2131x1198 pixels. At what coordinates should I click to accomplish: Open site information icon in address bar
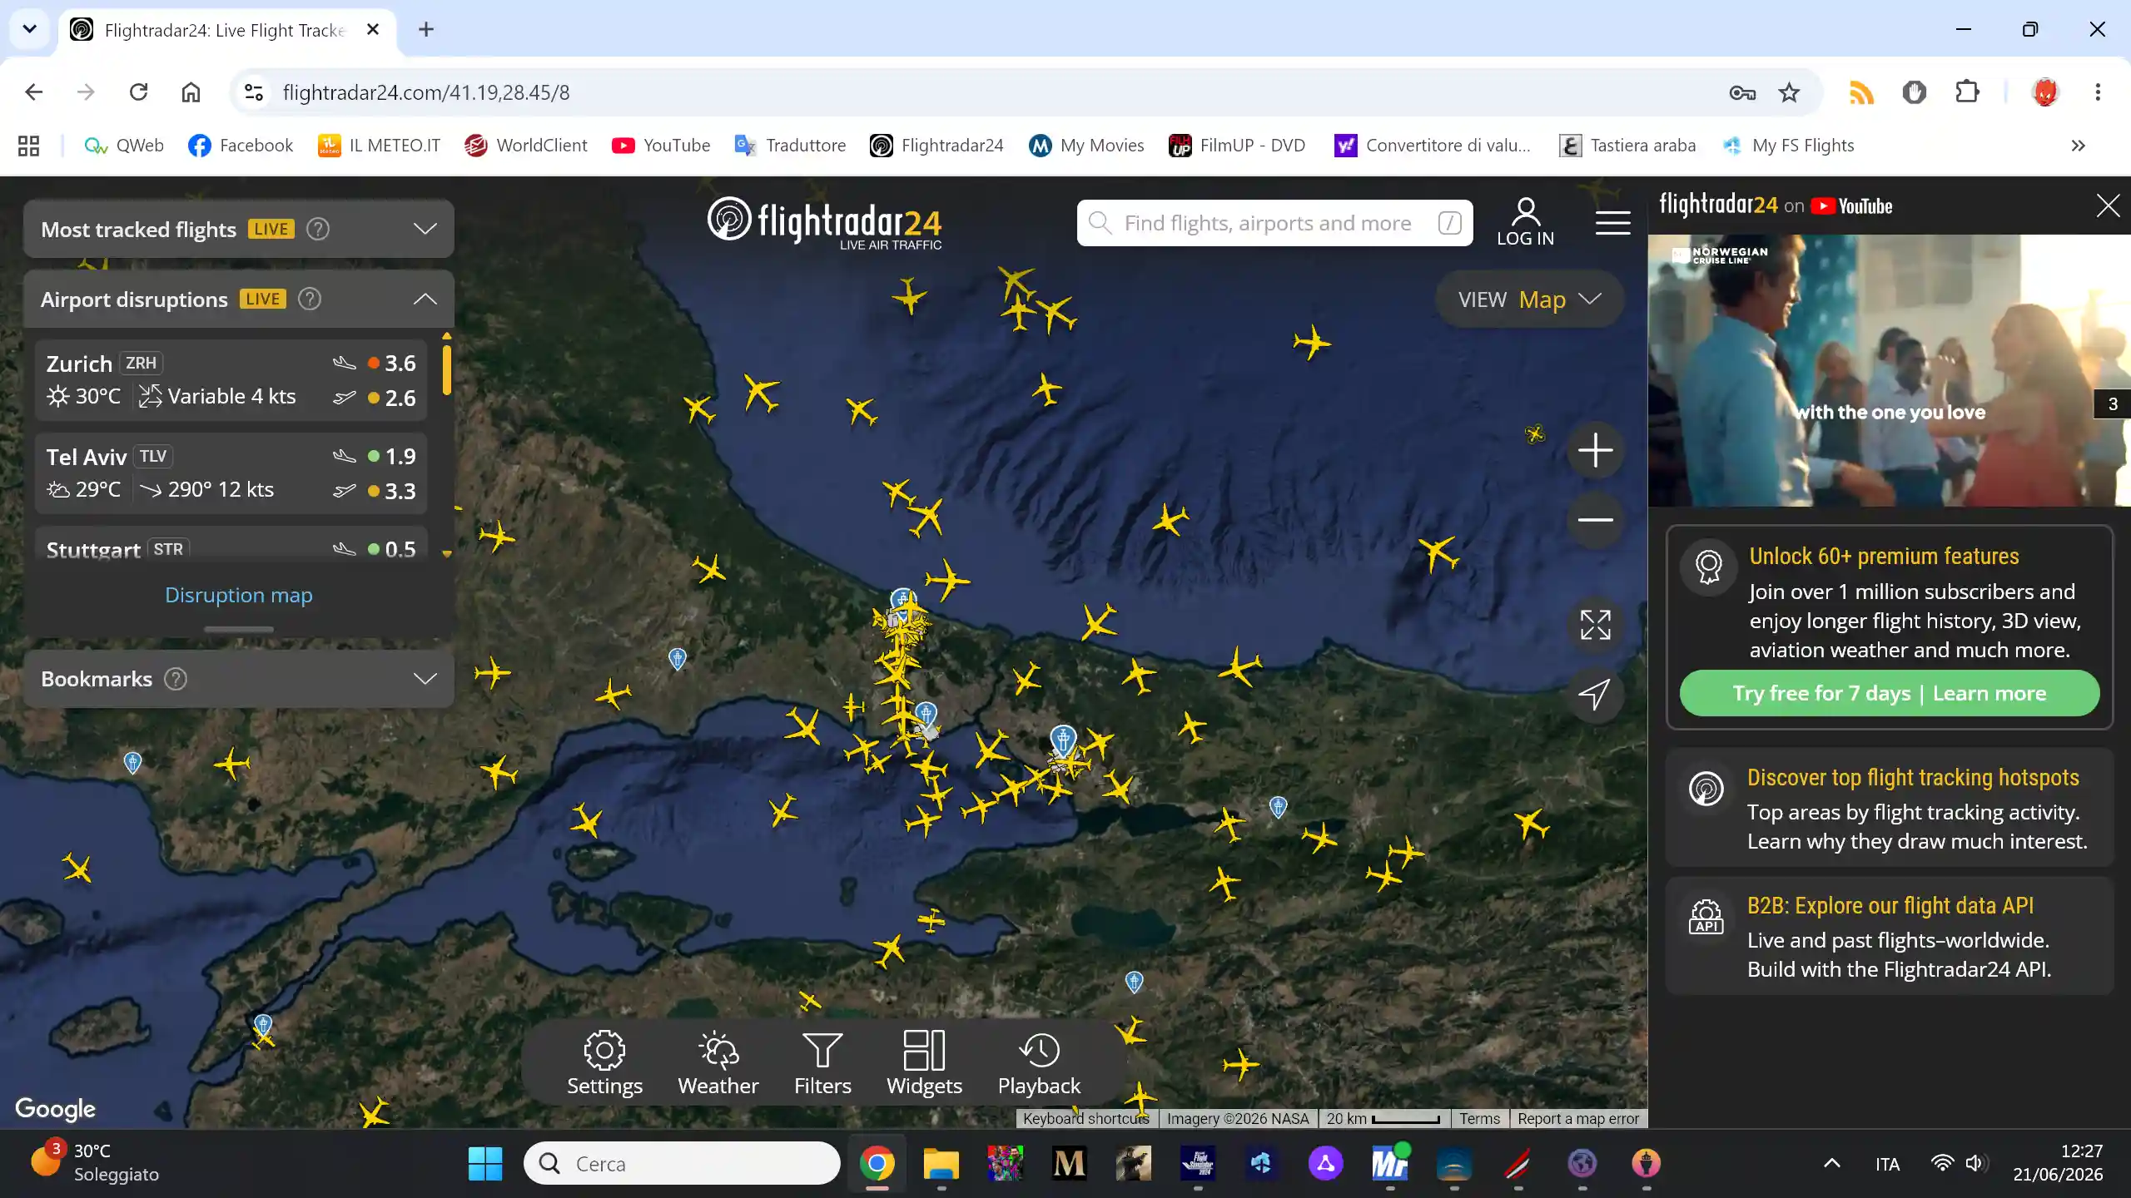[x=254, y=92]
